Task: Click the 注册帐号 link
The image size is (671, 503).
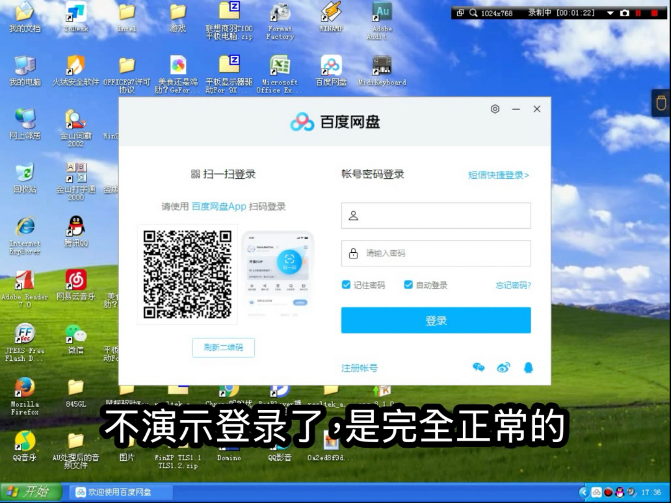Action: tap(360, 368)
